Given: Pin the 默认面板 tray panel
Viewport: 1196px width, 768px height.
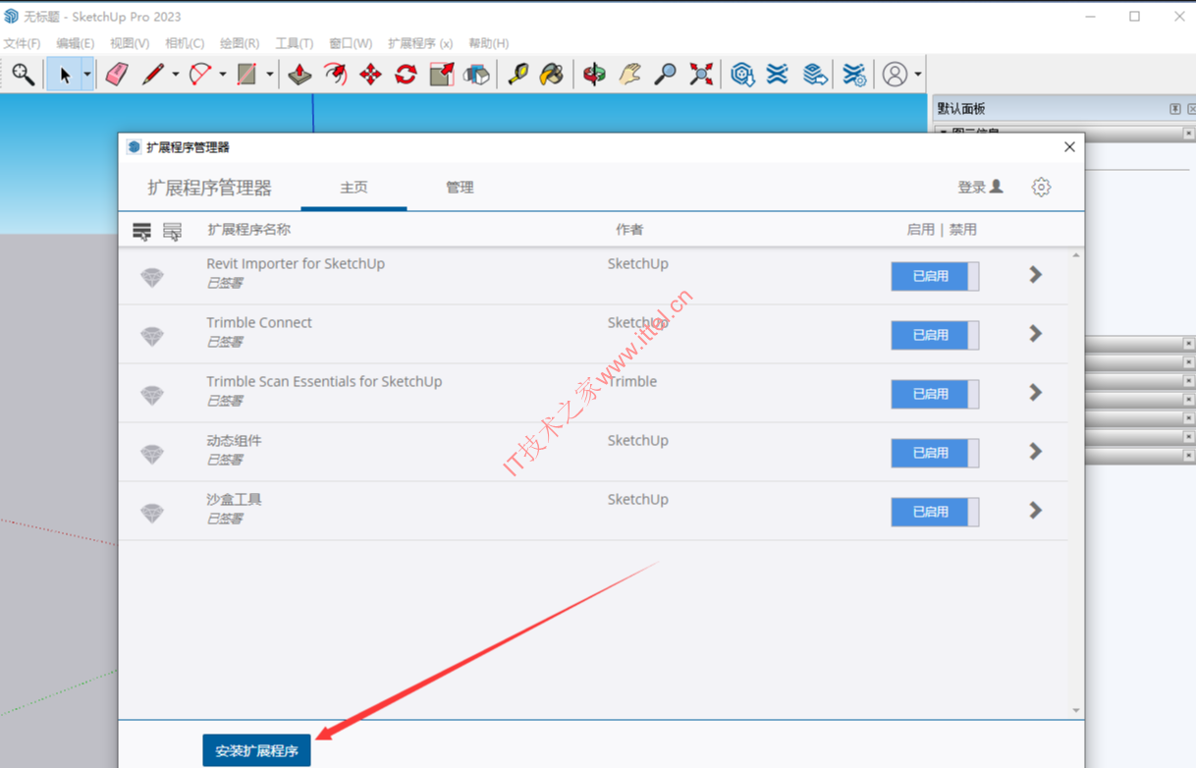Looking at the screenshot, I should [x=1174, y=109].
